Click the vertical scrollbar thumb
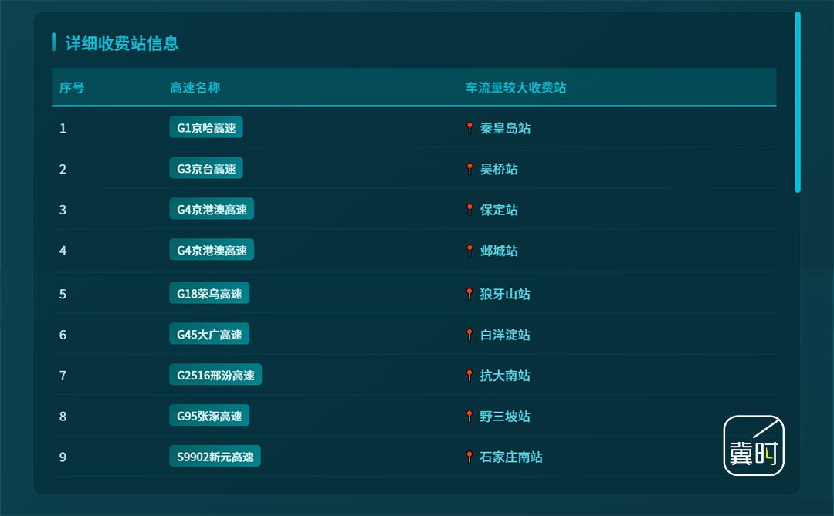The width and height of the screenshot is (834, 516). click(x=798, y=102)
